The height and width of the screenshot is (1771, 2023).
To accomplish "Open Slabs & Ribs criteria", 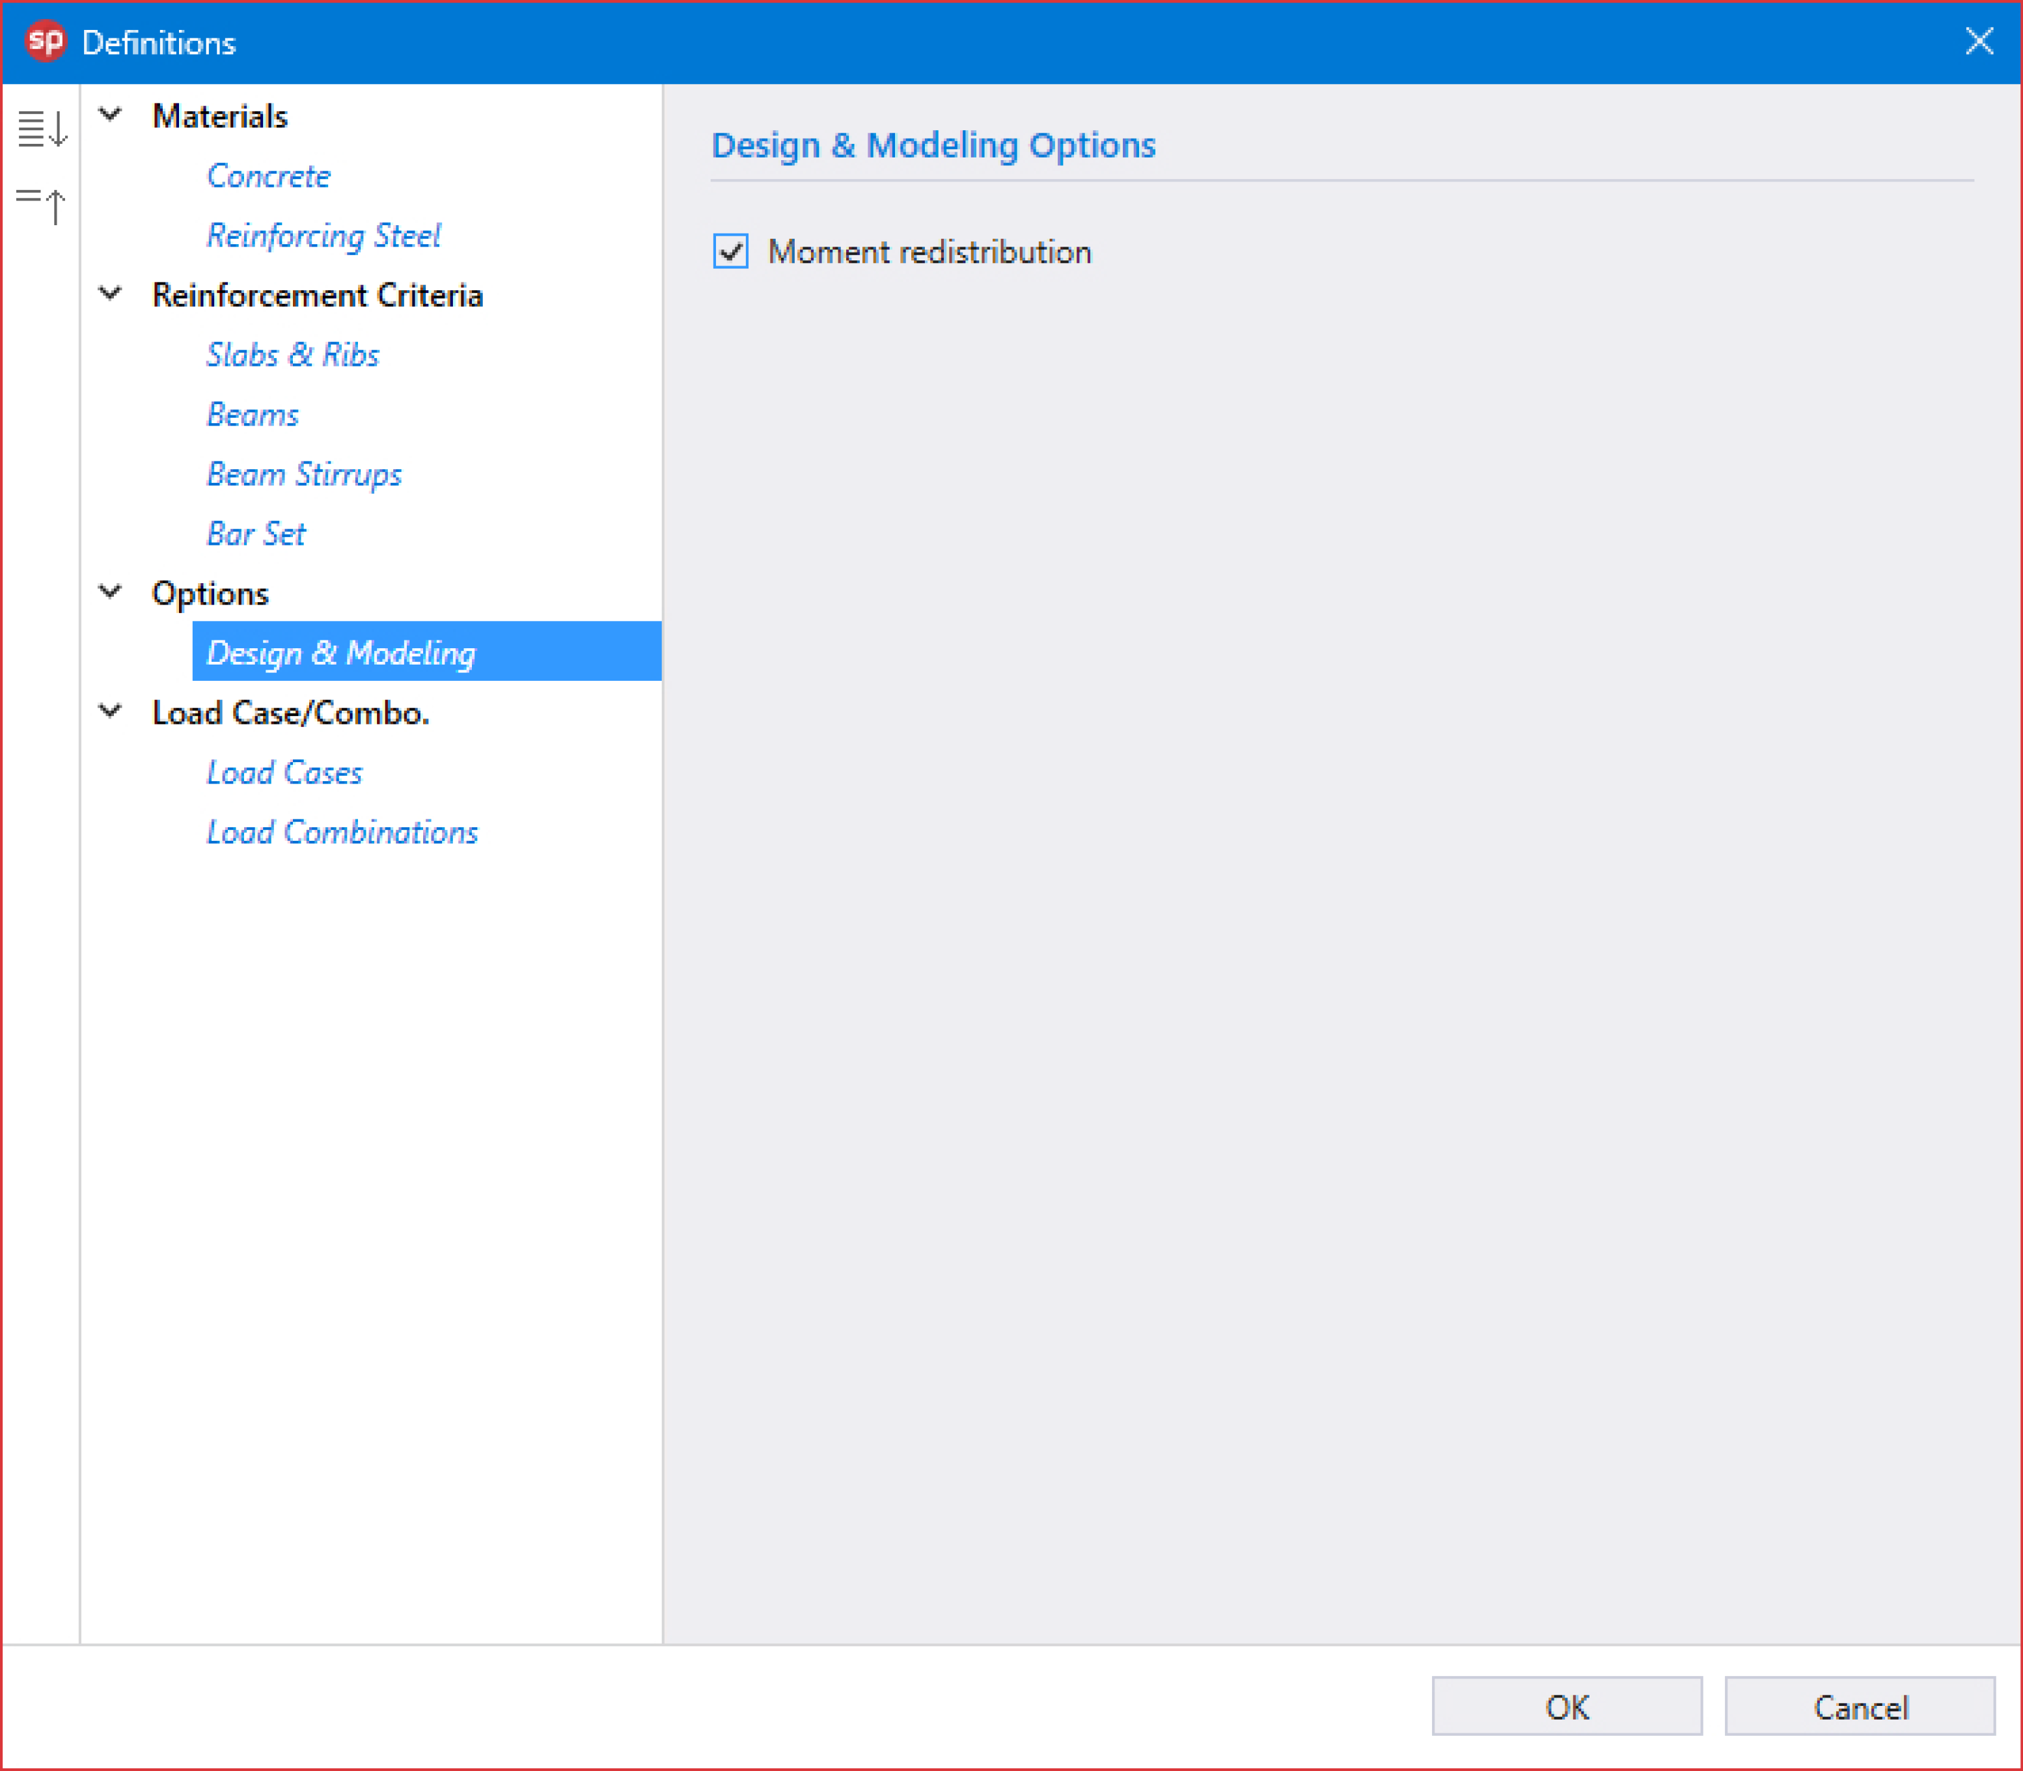I will click(x=292, y=355).
